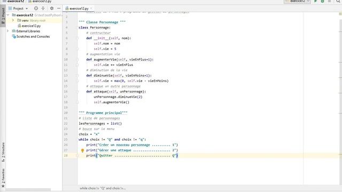Select External Libraries in tree
Screen dimensions: 342x192
28,31
